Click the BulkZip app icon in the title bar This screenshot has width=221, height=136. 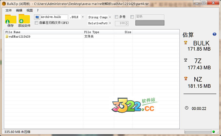pos(4,4)
